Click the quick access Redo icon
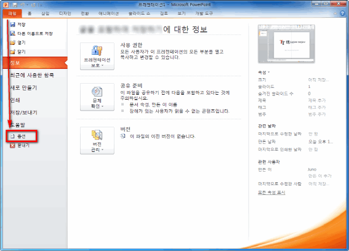Image resolution: width=349 pixels, height=251 pixels. 34,5
